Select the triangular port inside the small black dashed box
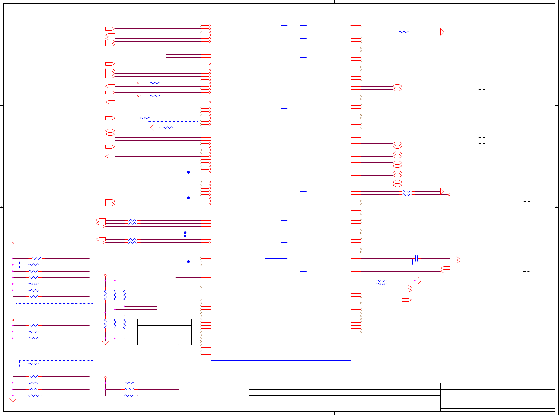This screenshot has height=415, width=559. (152, 128)
